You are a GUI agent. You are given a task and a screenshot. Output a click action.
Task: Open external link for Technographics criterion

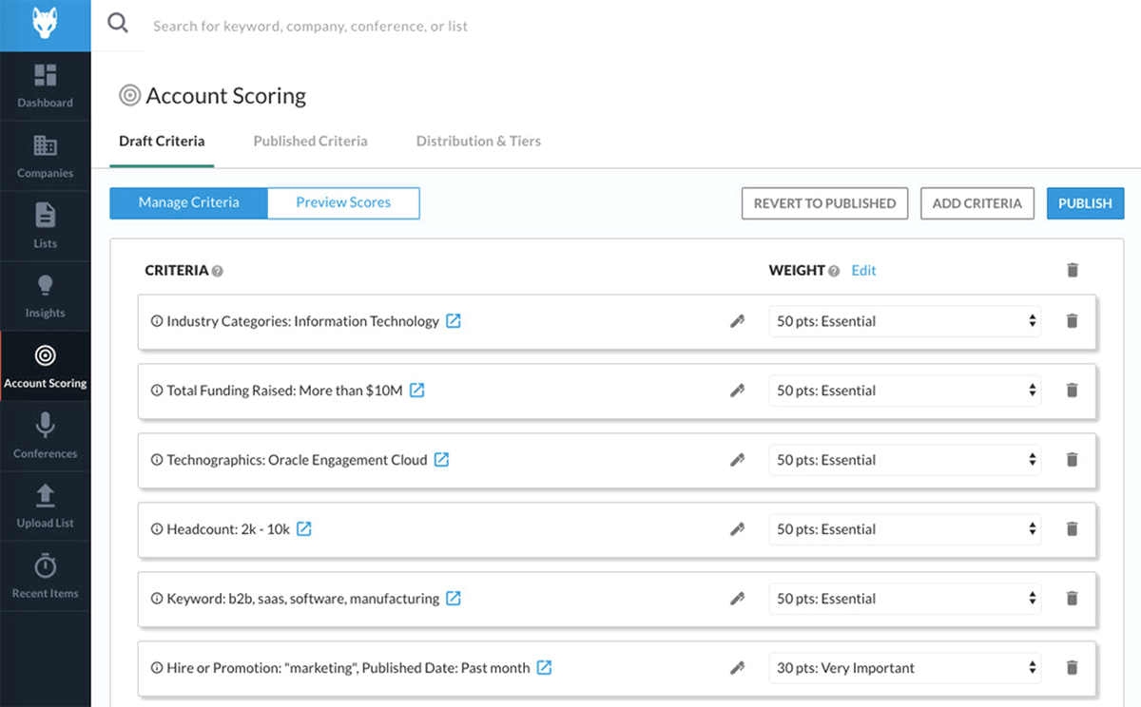(441, 460)
